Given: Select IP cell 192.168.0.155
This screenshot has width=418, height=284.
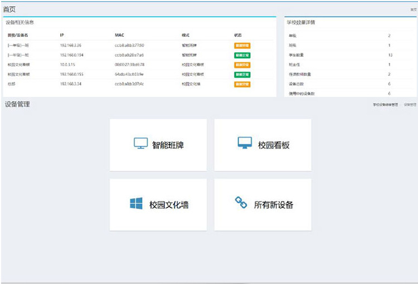Looking at the screenshot, I should click(x=72, y=74).
